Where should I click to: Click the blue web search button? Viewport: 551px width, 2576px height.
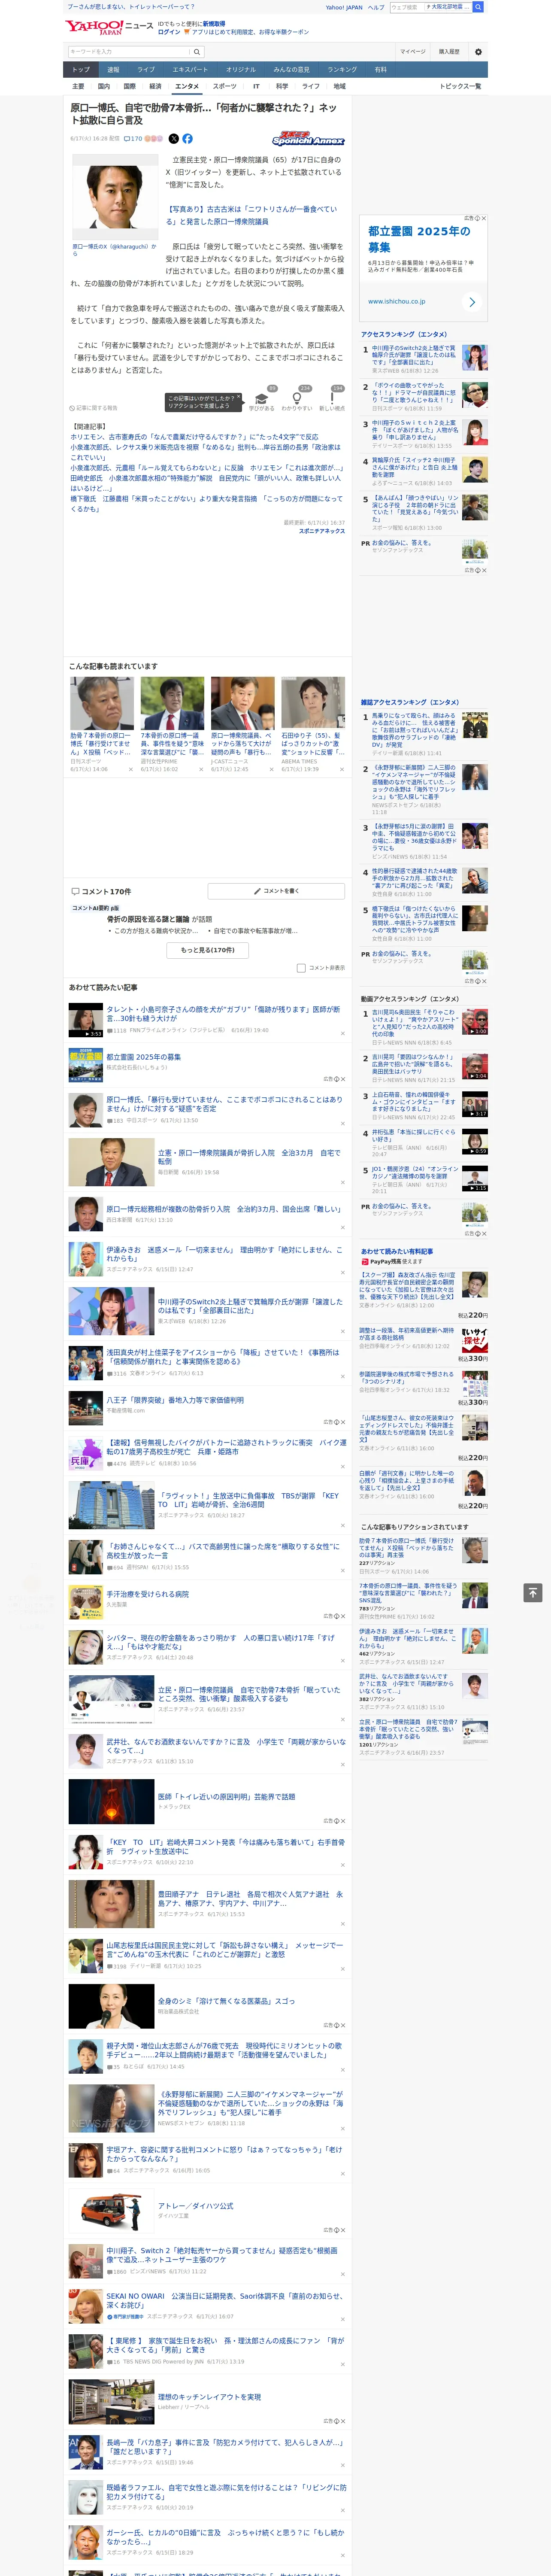[x=478, y=7]
